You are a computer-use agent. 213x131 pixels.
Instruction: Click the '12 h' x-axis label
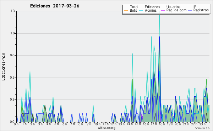113,124
